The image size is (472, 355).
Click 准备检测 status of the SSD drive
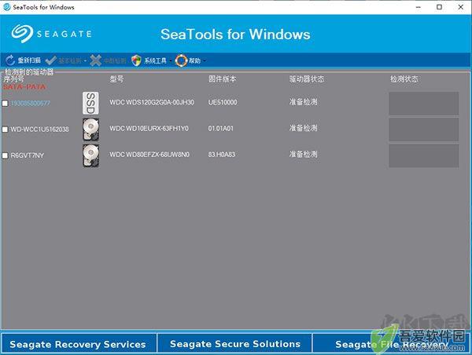[303, 102]
